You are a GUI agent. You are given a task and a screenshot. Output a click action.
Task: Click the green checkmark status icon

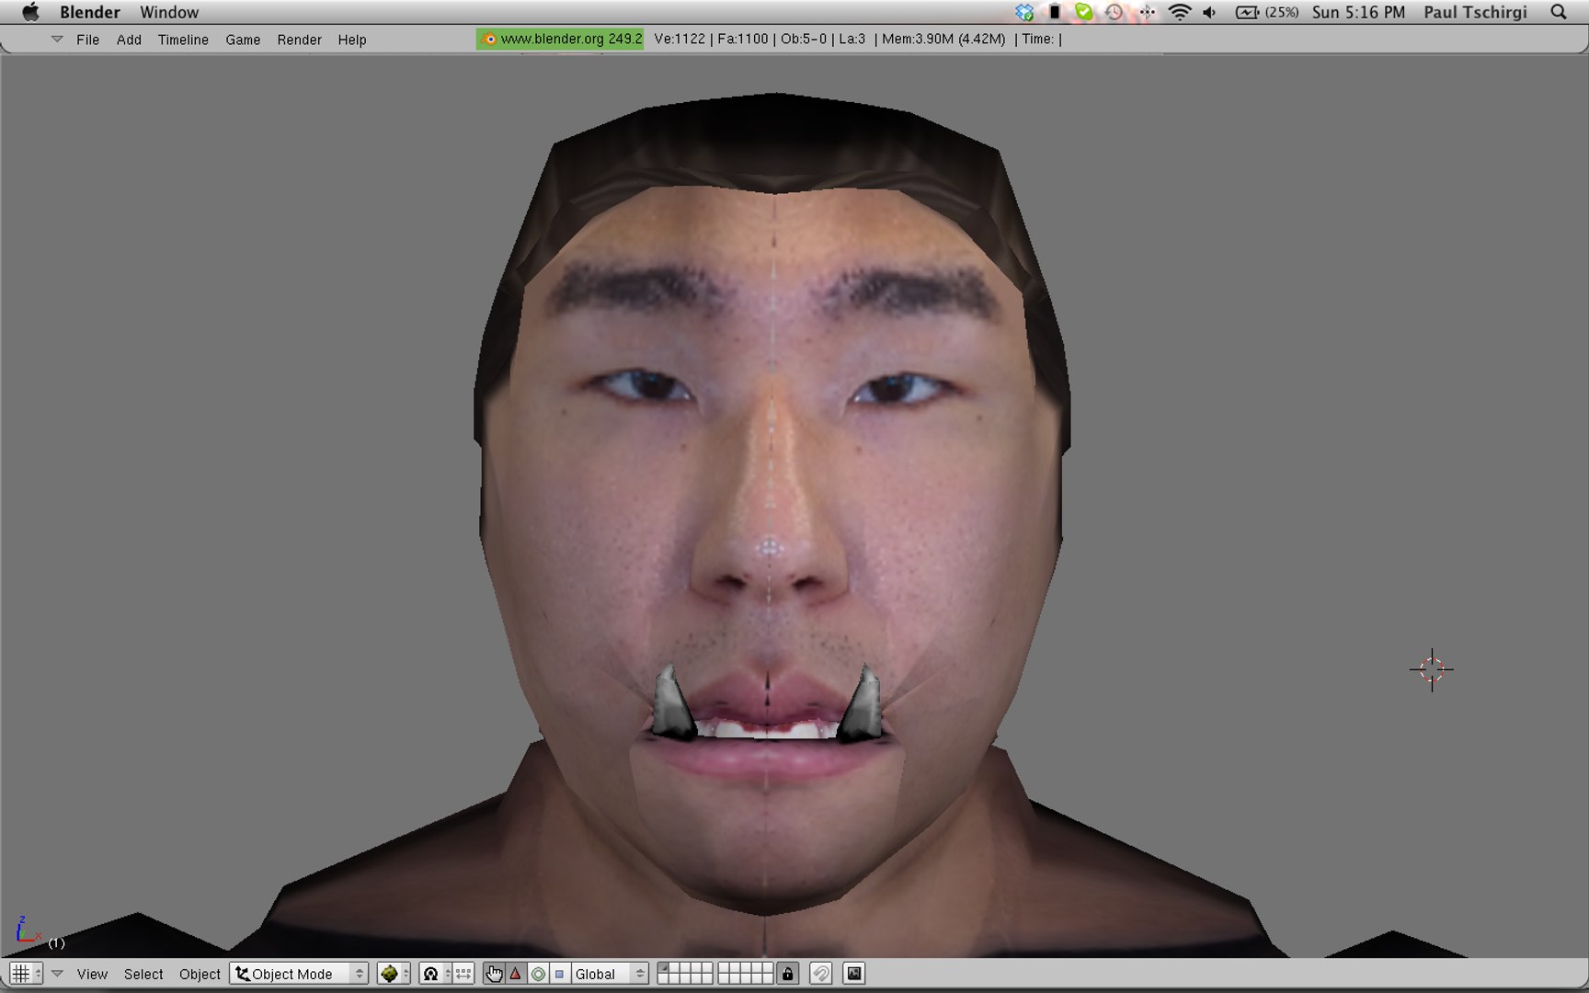pyautogui.click(x=1084, y=12)
